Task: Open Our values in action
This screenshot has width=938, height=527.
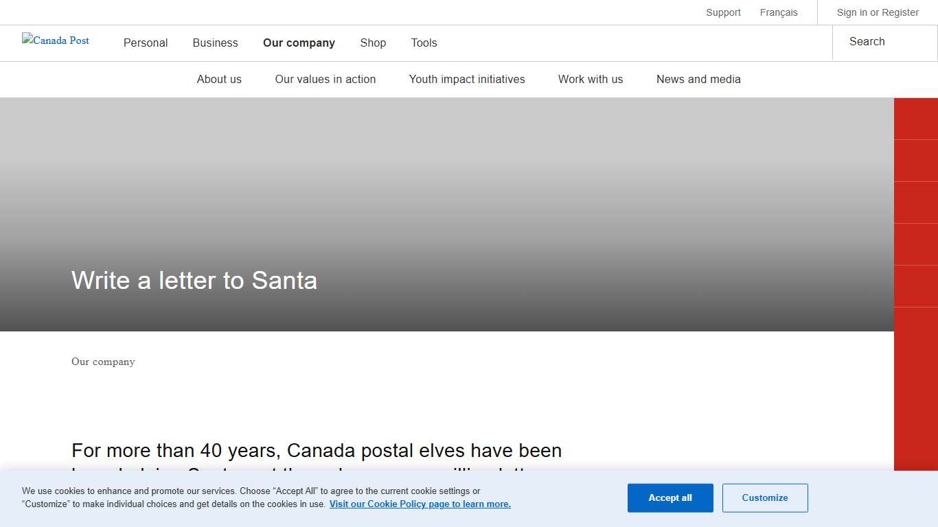Action: pyautogui.click(x=325, y=79)
